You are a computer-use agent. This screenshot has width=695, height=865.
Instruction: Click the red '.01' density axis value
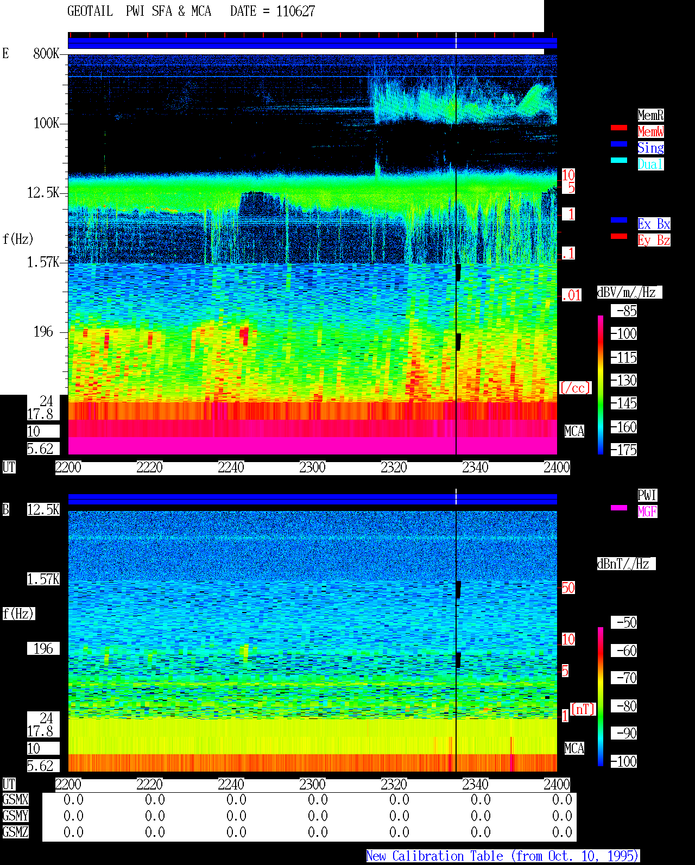(x=572, y=295)
